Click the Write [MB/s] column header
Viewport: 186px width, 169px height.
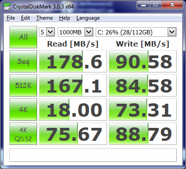click(143, 44)
